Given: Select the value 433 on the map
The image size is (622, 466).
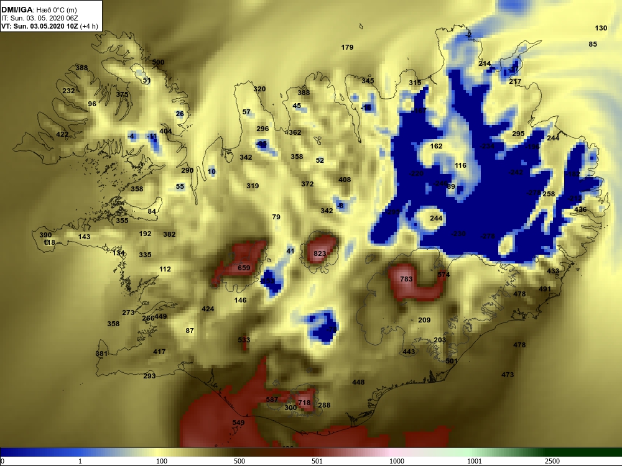Looking at the screenshot, I should click(553, 271).
